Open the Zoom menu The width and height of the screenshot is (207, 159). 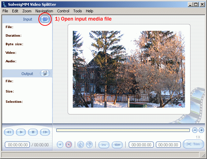(x=27, y=11)
